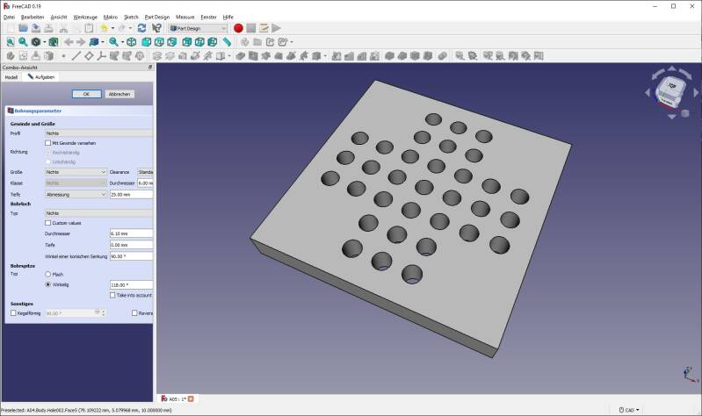Select the 'Flach' radio button
Image resolution: width=702 pixels, height=416 pixels.
(48, 275)
